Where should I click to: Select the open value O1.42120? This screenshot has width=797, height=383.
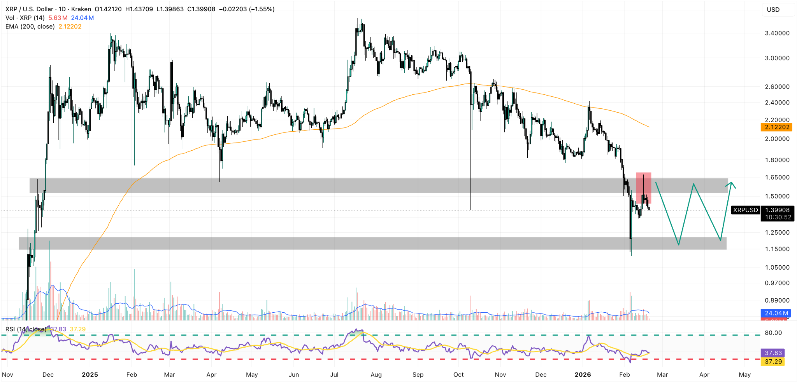click(x=108, y=9)
